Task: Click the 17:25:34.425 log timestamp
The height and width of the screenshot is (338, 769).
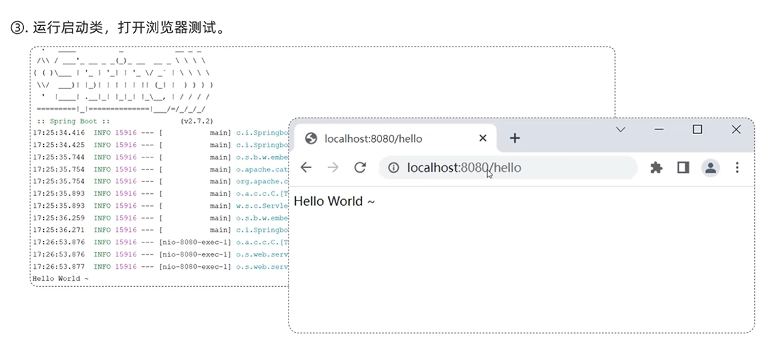Action: click(58, 145)
